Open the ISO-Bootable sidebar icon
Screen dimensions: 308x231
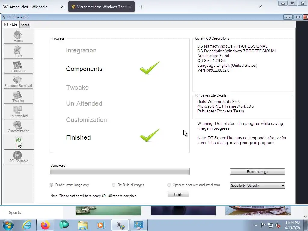pyautogui.click(x=18, y=157)
